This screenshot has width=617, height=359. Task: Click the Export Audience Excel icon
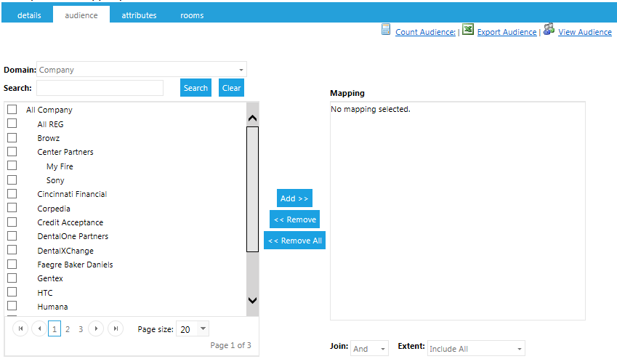[469, 30]
